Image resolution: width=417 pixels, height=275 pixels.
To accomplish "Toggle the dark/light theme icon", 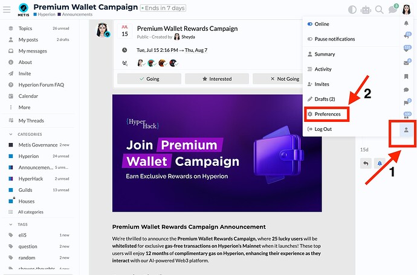I will 352,10.
